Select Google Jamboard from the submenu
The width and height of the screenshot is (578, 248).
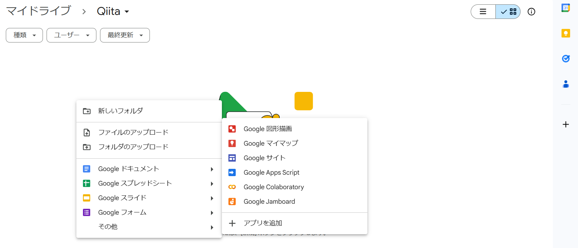(295, 202)
